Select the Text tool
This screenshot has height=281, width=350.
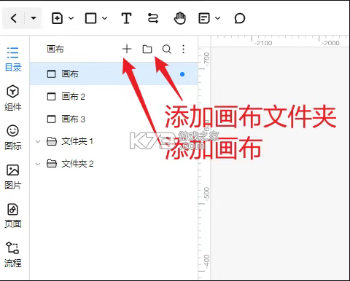click(x=126, y=18)
